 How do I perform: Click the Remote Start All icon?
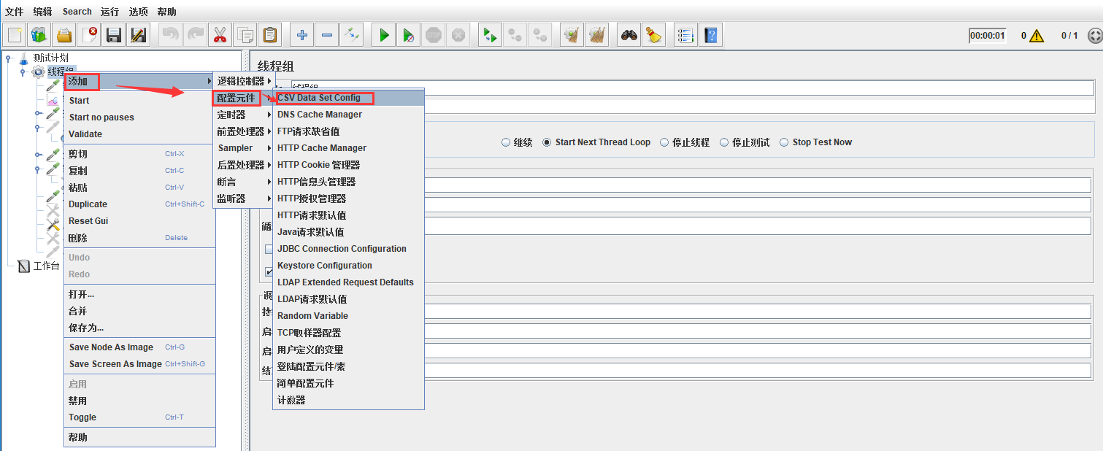[490, 34]
